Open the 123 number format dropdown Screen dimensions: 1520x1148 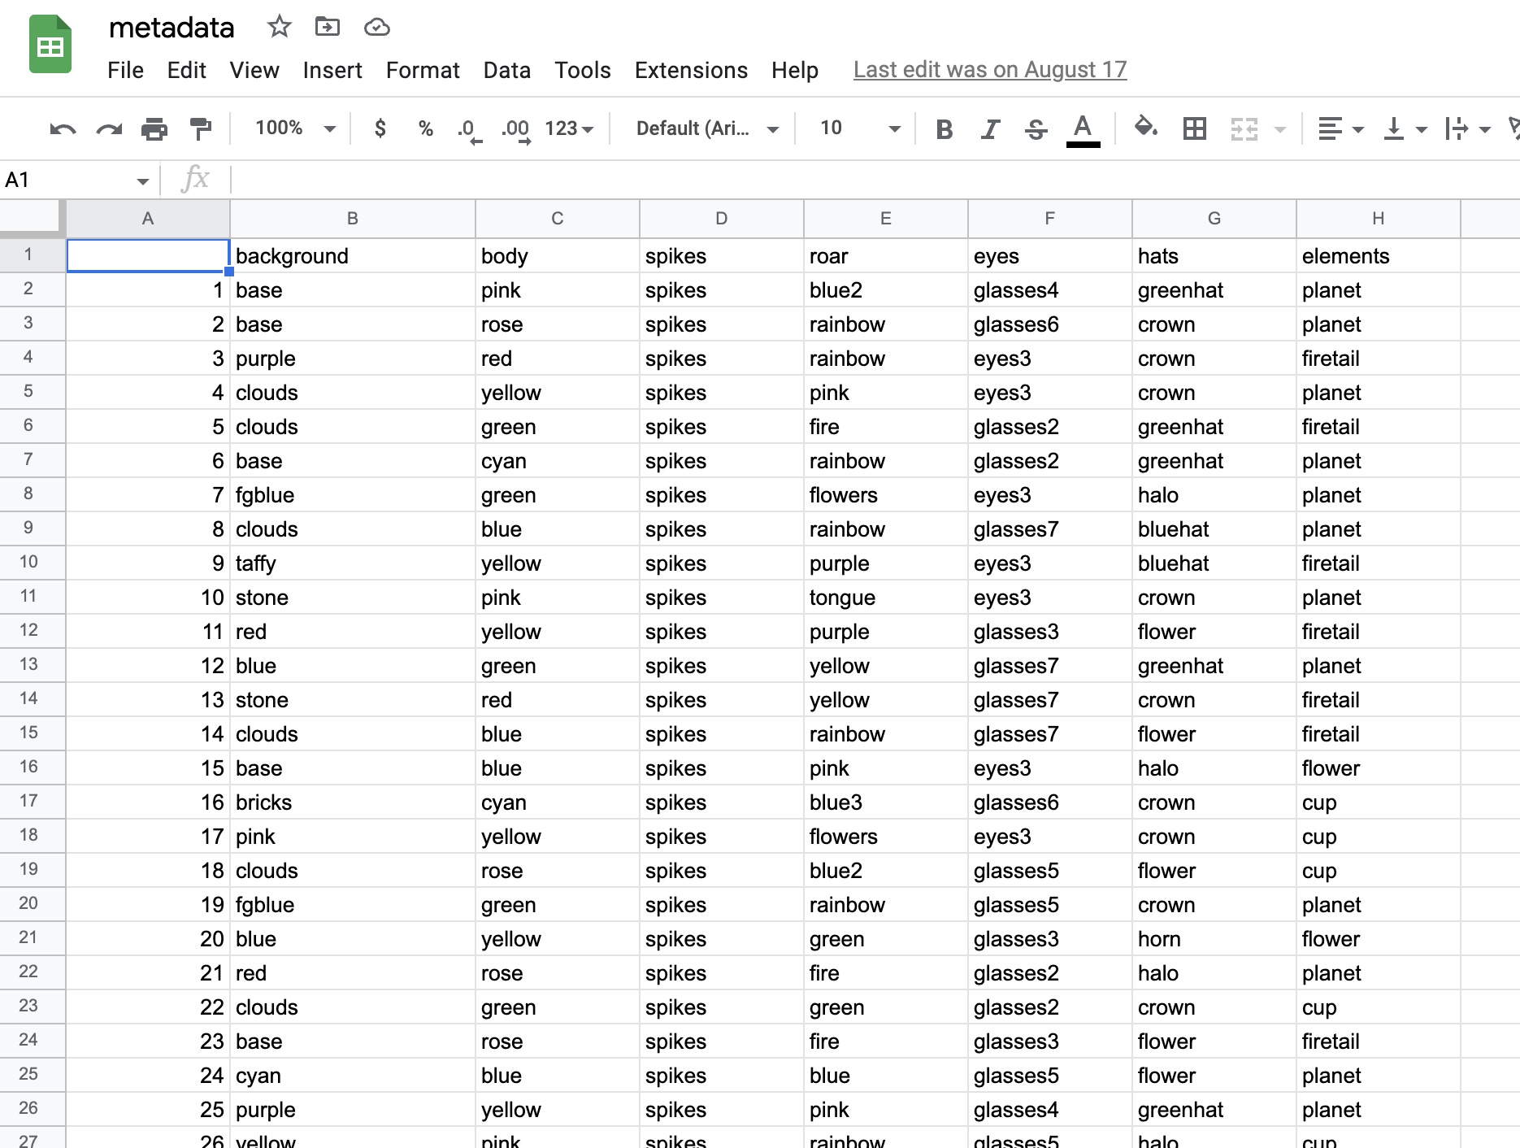tap(569, 128)
